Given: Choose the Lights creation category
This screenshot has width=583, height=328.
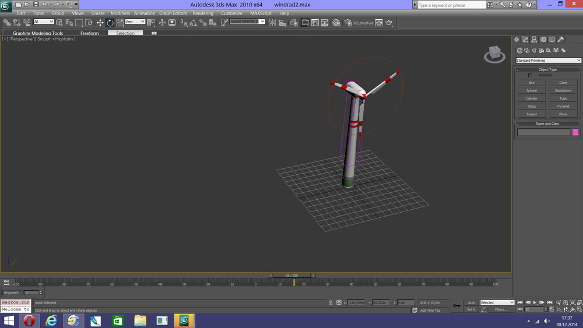Looking at the screenshot, I should tap(534, 51).
